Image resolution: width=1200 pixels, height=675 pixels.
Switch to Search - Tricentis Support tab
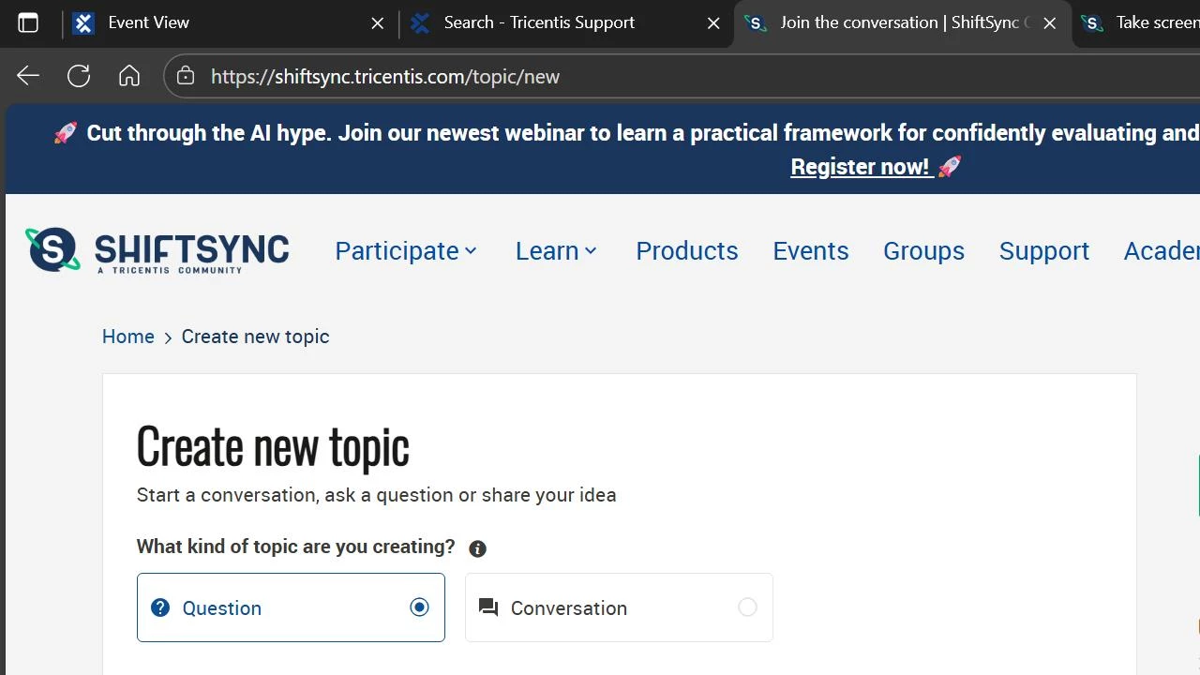coord(566,23)
